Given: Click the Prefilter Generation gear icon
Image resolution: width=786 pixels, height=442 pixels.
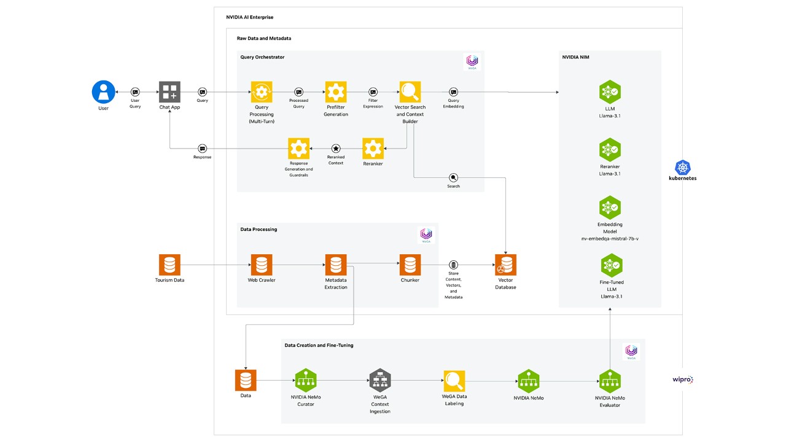Looking at the screenshot, I should coord(336,91).
